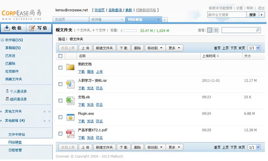
Task: Click the 入职学习-资料.rar archive icon
Action: click(70, 84)
